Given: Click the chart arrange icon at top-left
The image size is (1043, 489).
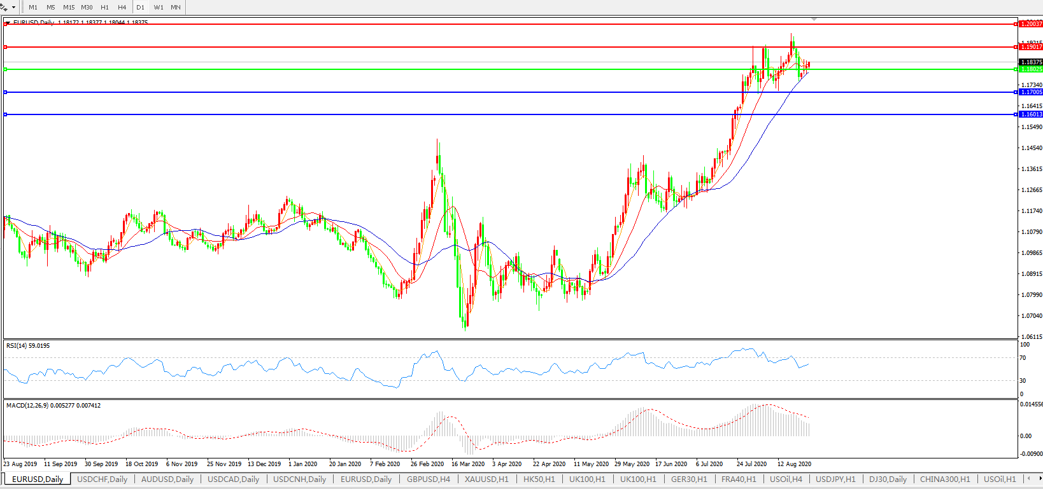Looking at the screenshot, I should 4,7.
